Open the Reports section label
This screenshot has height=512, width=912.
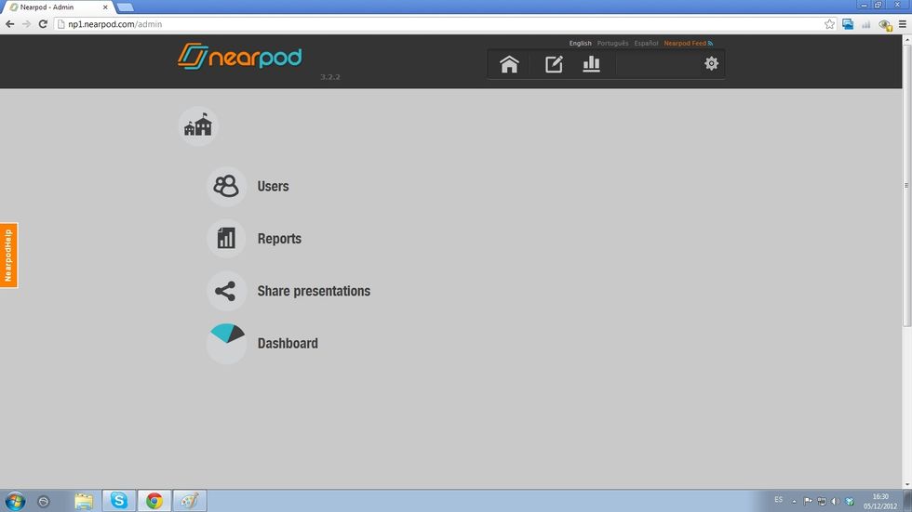pos(280,239)
